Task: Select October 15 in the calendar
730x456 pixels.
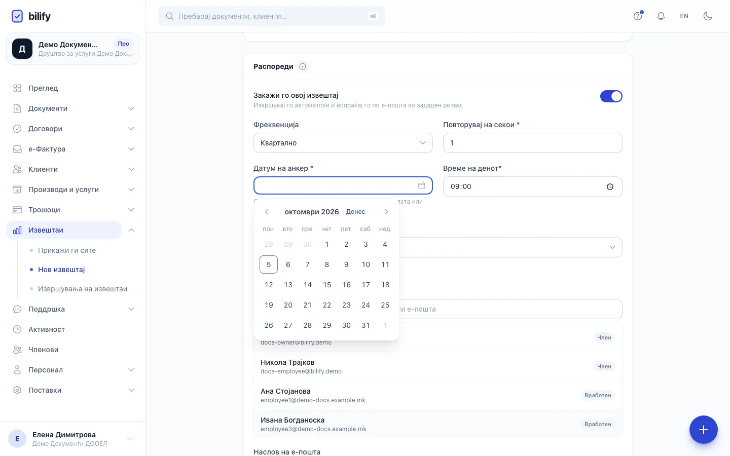Action: [327, 285]
